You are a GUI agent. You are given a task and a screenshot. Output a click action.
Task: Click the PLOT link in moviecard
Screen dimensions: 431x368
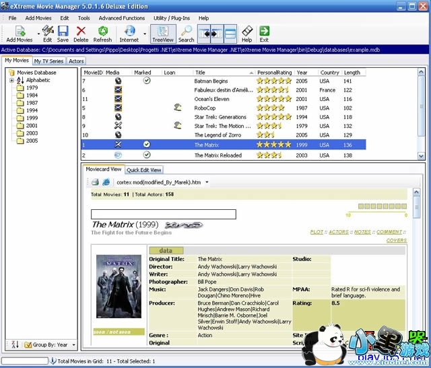(317, 232)
